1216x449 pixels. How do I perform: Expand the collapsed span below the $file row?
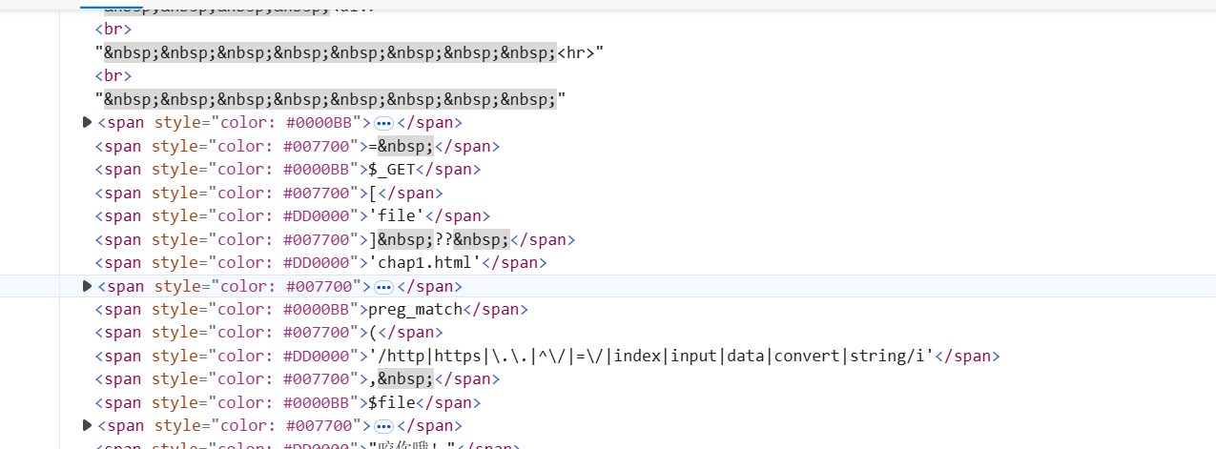tap(88, 425)
